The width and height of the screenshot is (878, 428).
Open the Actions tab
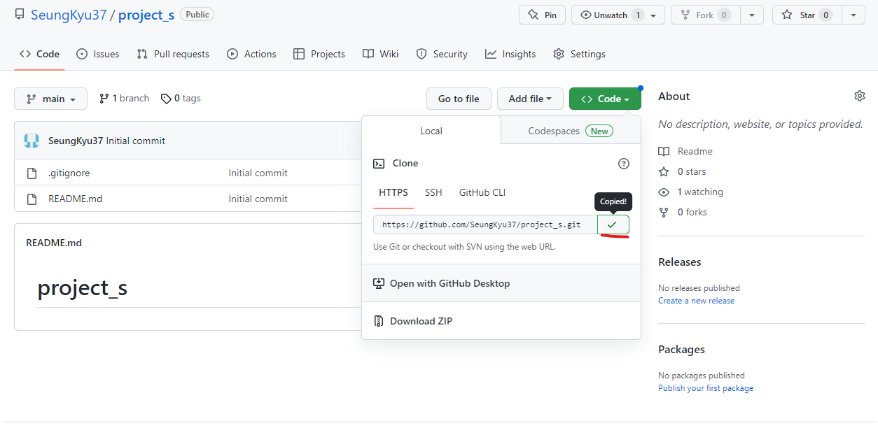[x=251, y=54]
